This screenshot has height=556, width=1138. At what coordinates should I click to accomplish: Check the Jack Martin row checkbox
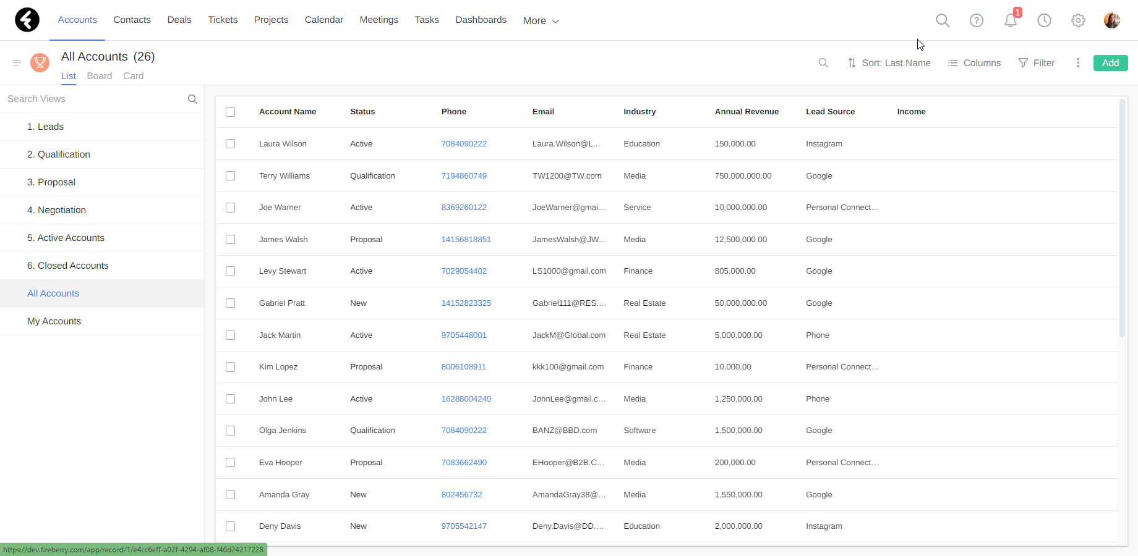point(231,335)
